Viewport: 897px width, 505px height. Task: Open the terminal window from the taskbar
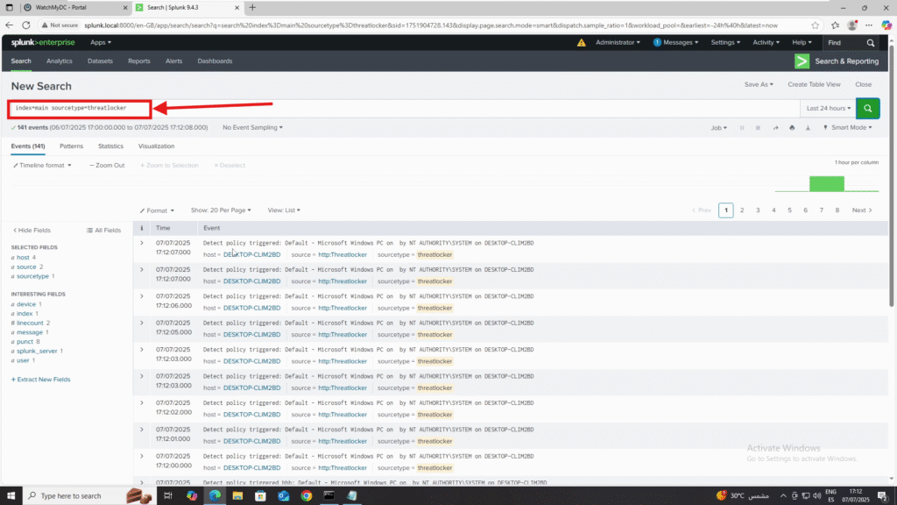[329, 496]
